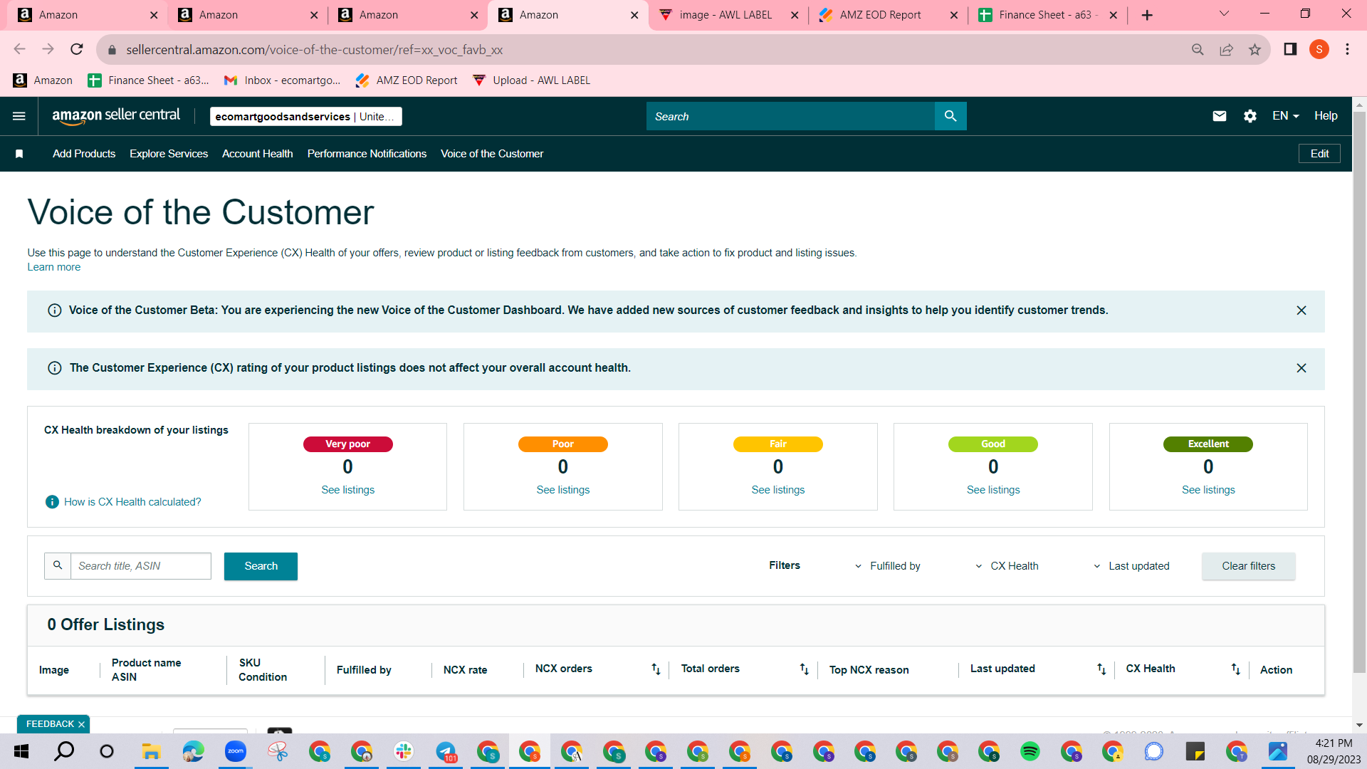This screenshot has height=769, width=1367.
Task: Sort by CX Health column arrows
Action: tap(1236, 669)
